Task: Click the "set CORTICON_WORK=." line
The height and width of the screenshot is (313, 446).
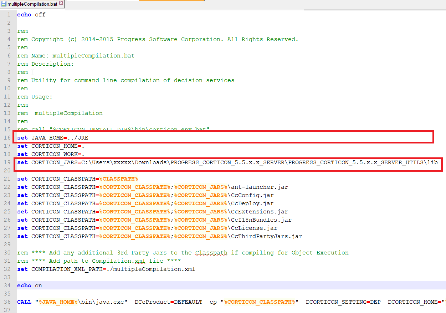Action: pyautogui.click(x=51, y=154)
